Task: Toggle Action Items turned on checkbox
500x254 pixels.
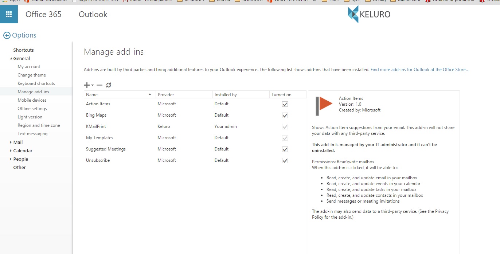Action: pos(285,104)
